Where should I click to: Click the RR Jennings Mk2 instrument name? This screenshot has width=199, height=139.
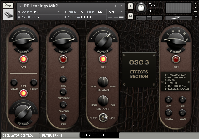click(x=41, y=6)
